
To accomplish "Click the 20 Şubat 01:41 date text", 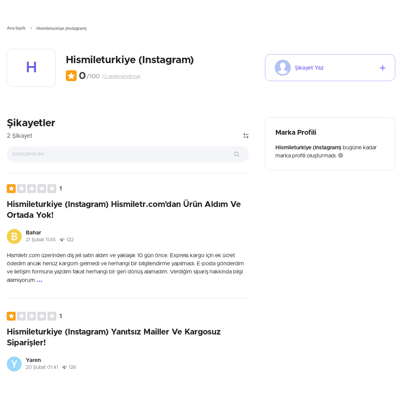I will (42, 367).
